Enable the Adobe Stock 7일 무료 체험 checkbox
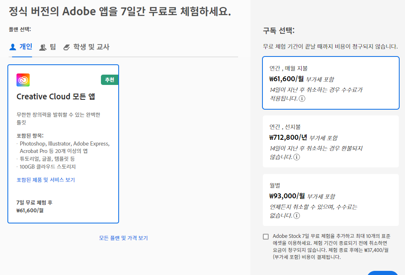The image size is (405, 275). click(x=265, y=237)
